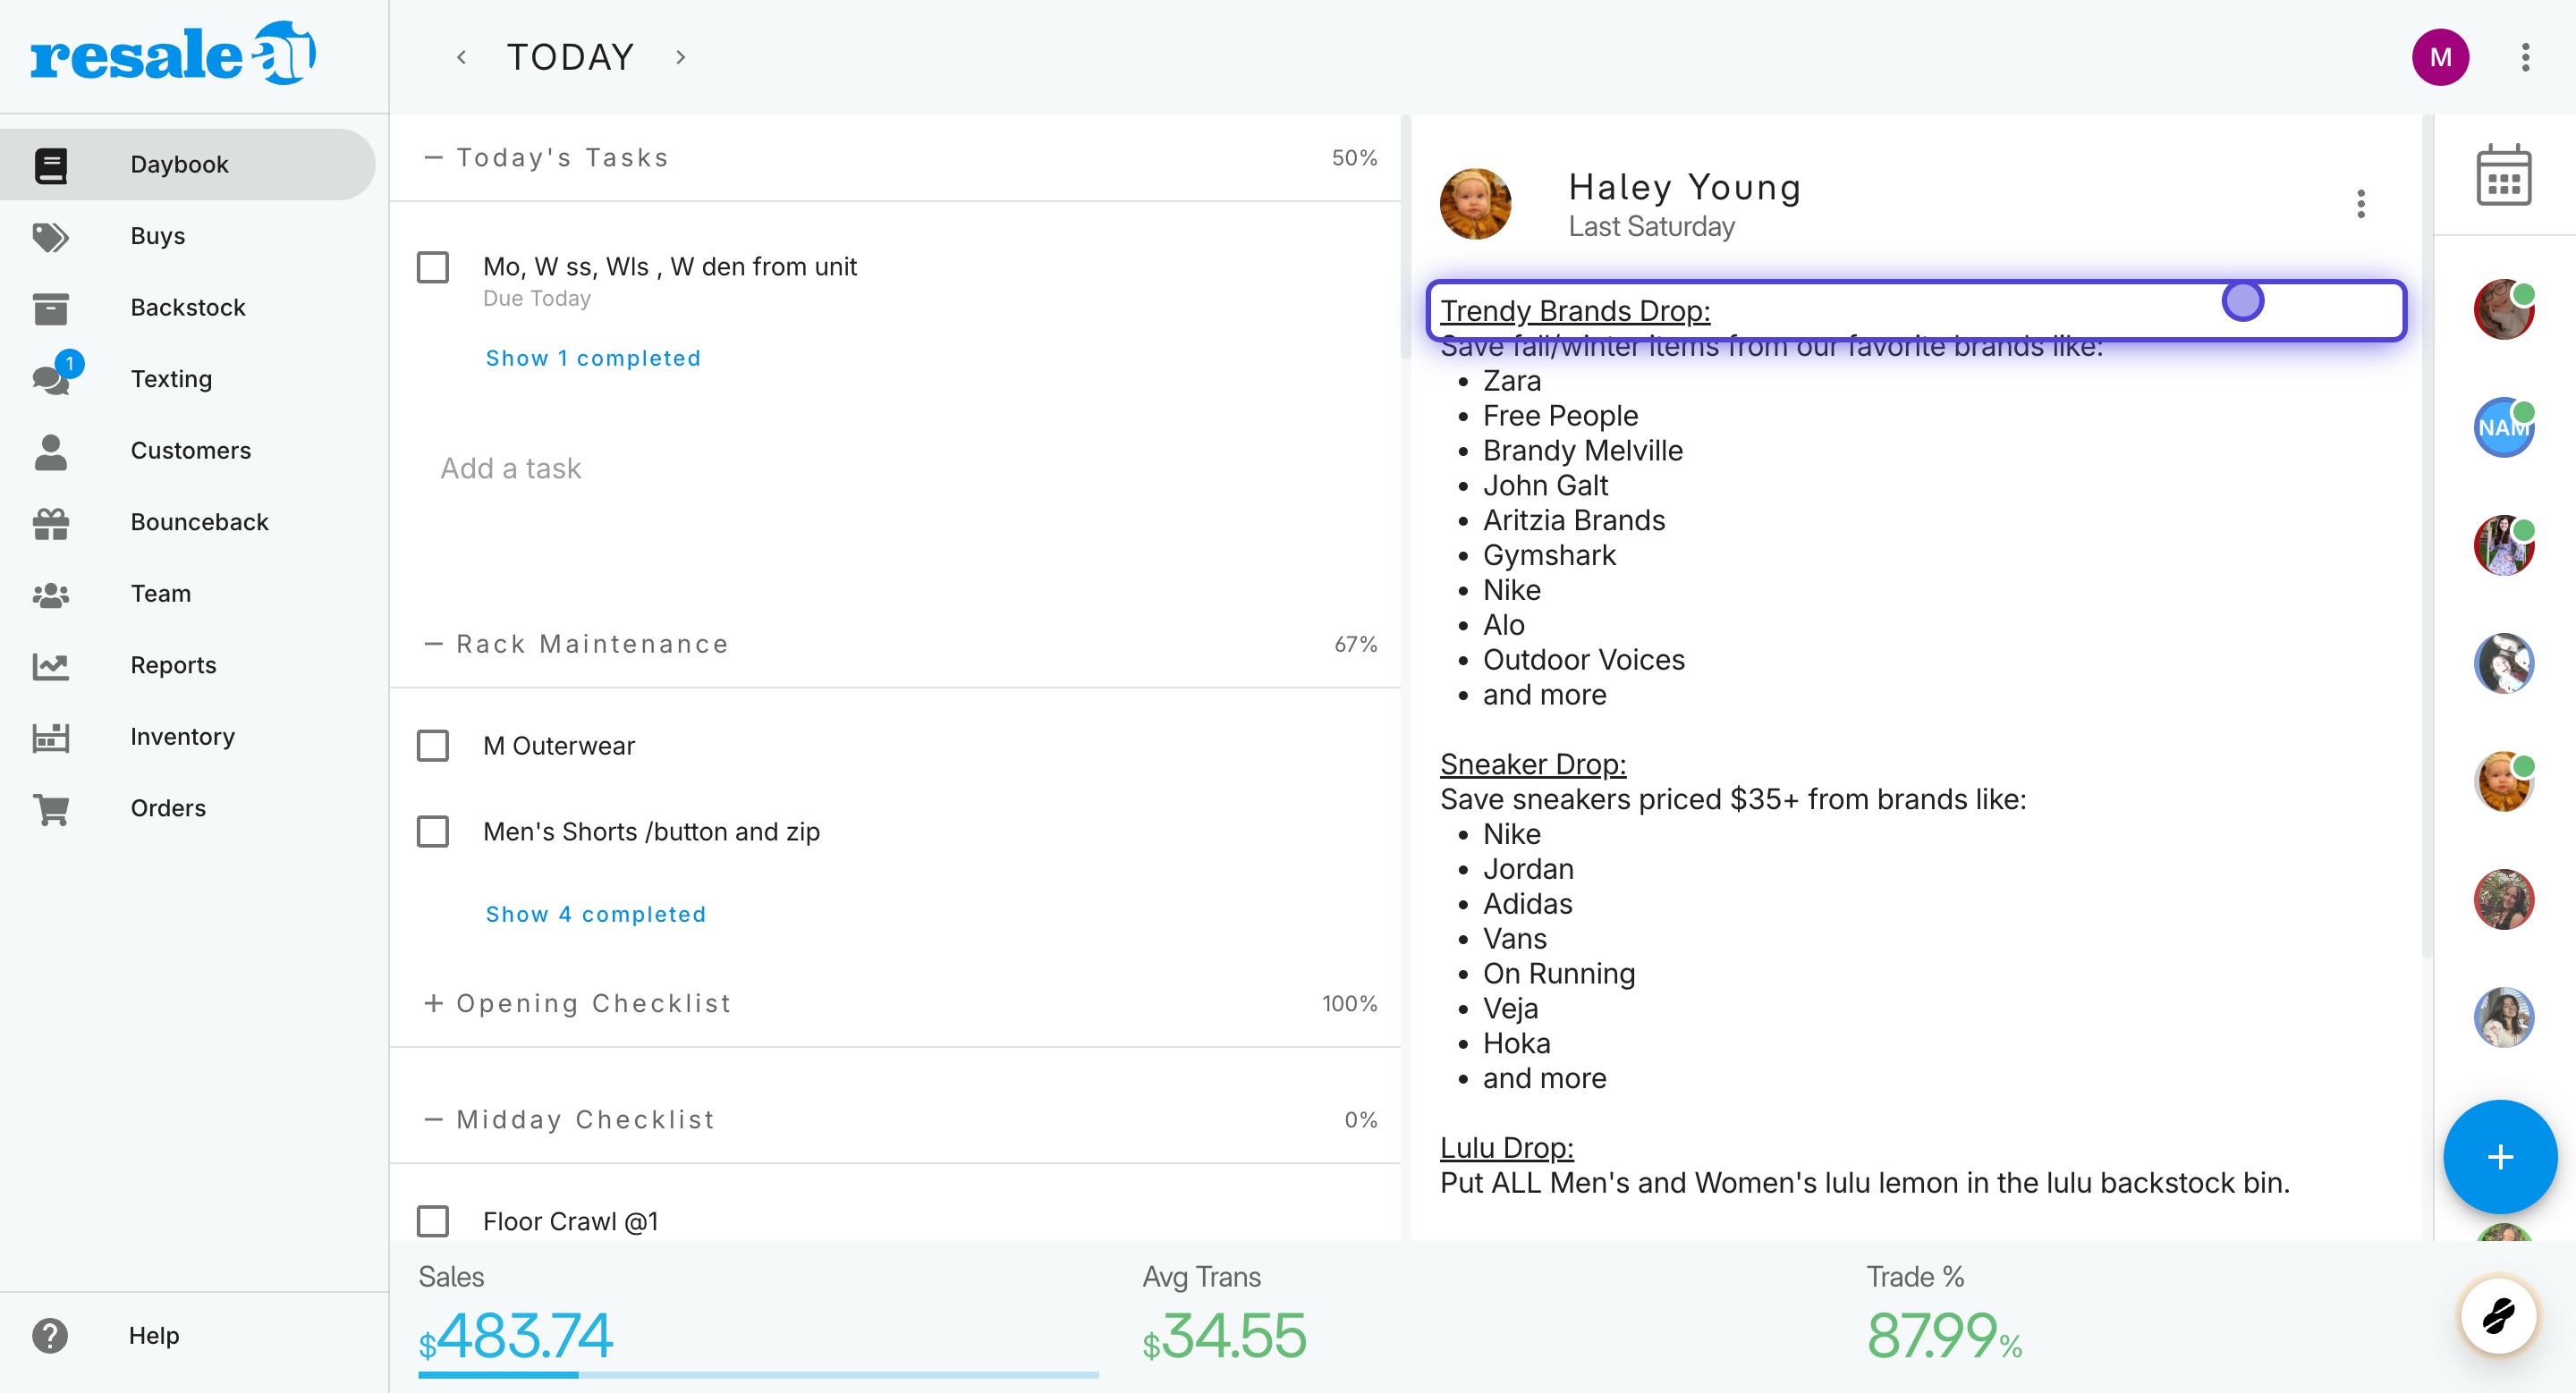Show 1 completed task
This screenshot has height=1393, width=2576.
(593, 358)
